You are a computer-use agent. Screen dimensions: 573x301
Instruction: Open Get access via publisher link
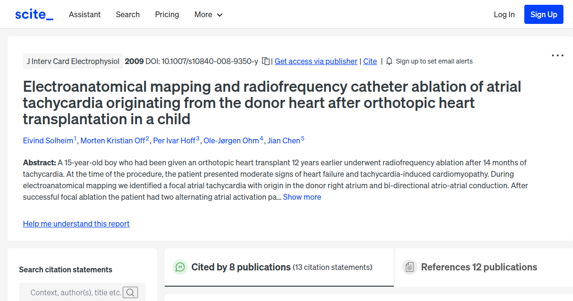[316, 61]
